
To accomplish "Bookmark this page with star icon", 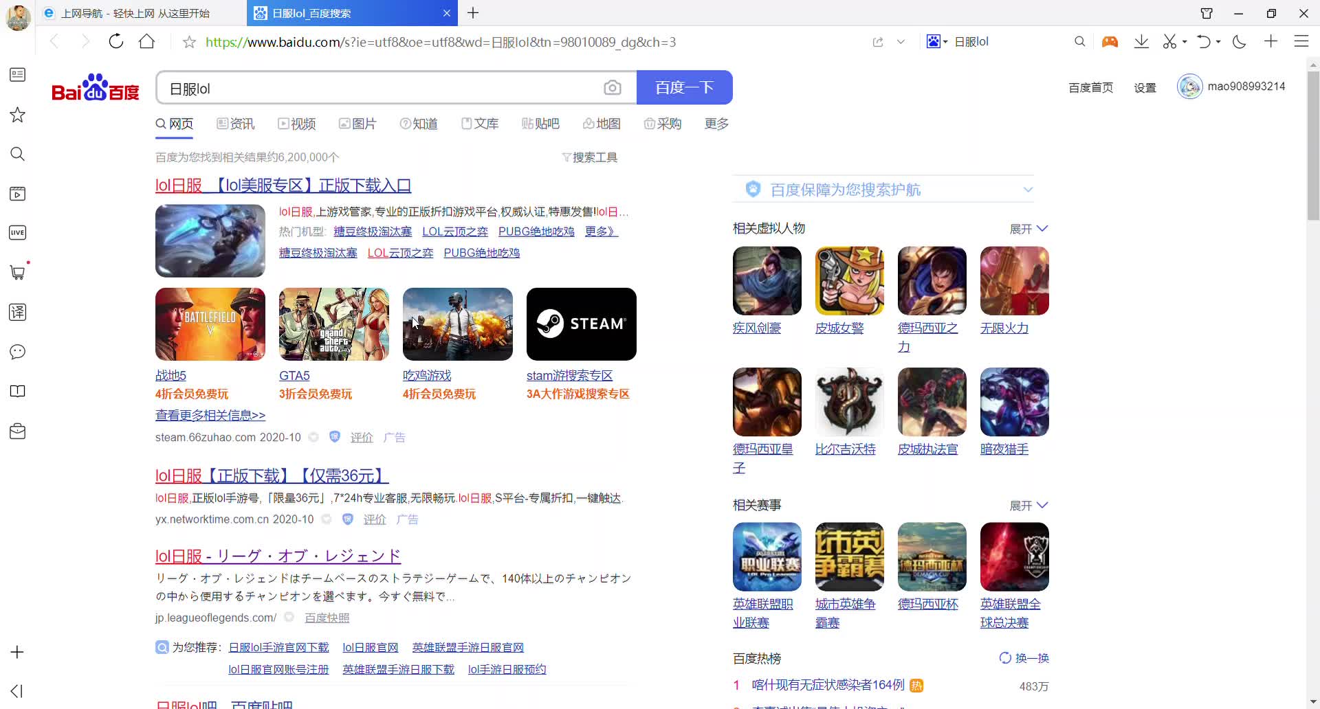I will (189, 42).
